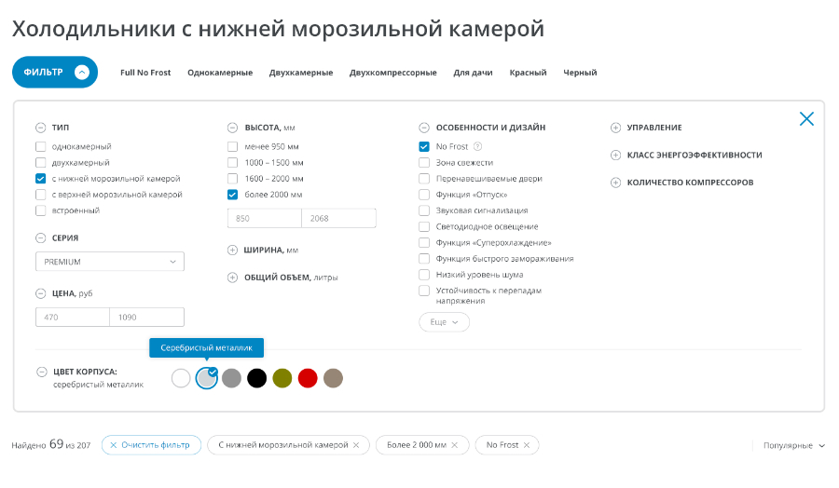Expand the КЛАСС ЭНЕРГОЭФФЕКТИВНОСТИ section
Screen dimensions: 839x488
pyautogui.click(x=615, y=156)
